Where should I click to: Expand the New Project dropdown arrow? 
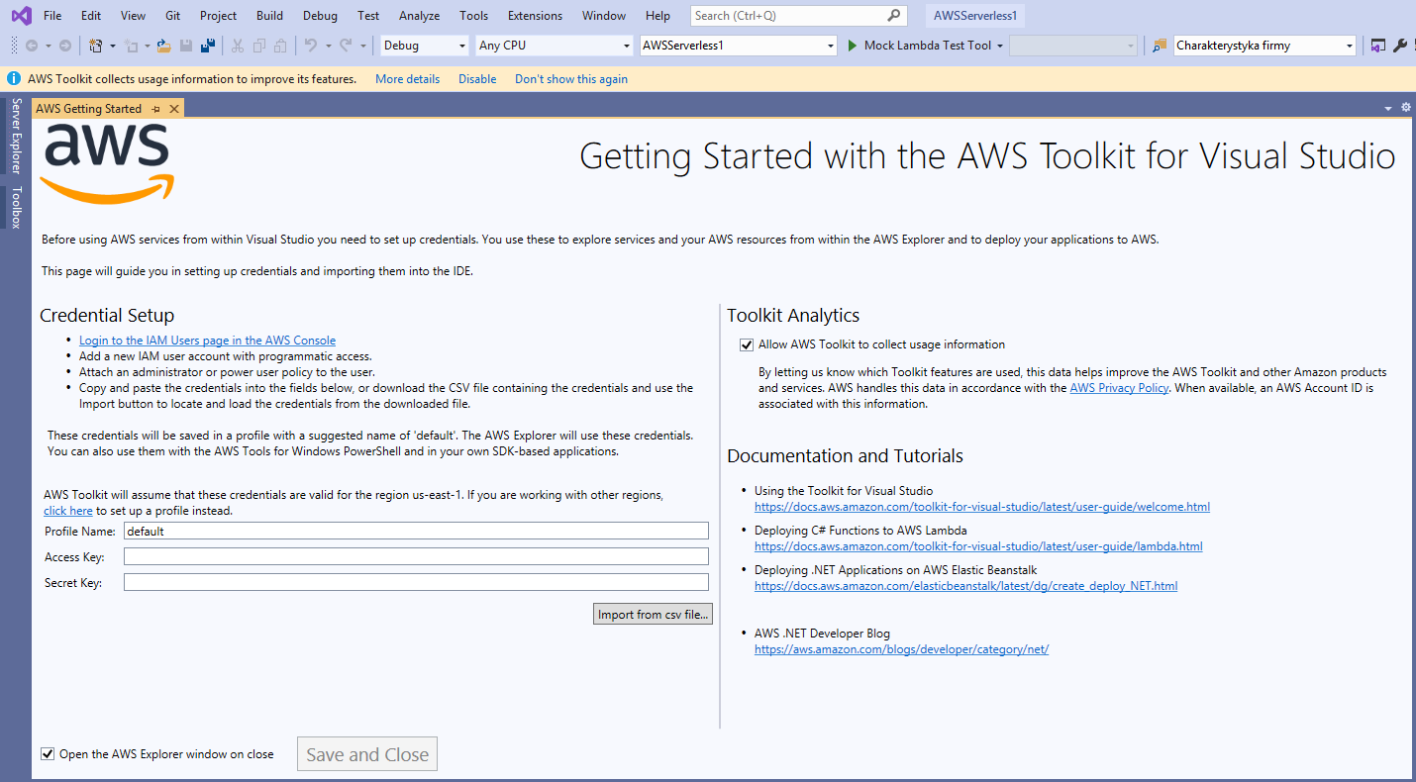point(112,46)
